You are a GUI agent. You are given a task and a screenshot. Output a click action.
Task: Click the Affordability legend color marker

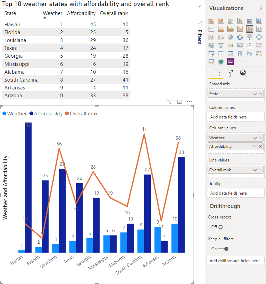31,114
